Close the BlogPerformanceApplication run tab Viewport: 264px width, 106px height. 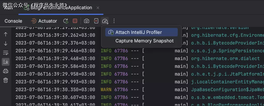pos(98,8)
